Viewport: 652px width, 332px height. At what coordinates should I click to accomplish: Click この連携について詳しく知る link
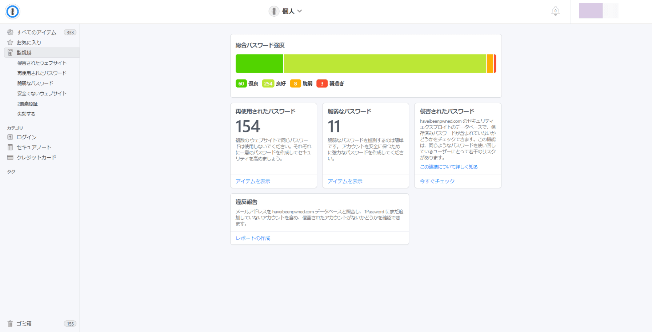449,167
